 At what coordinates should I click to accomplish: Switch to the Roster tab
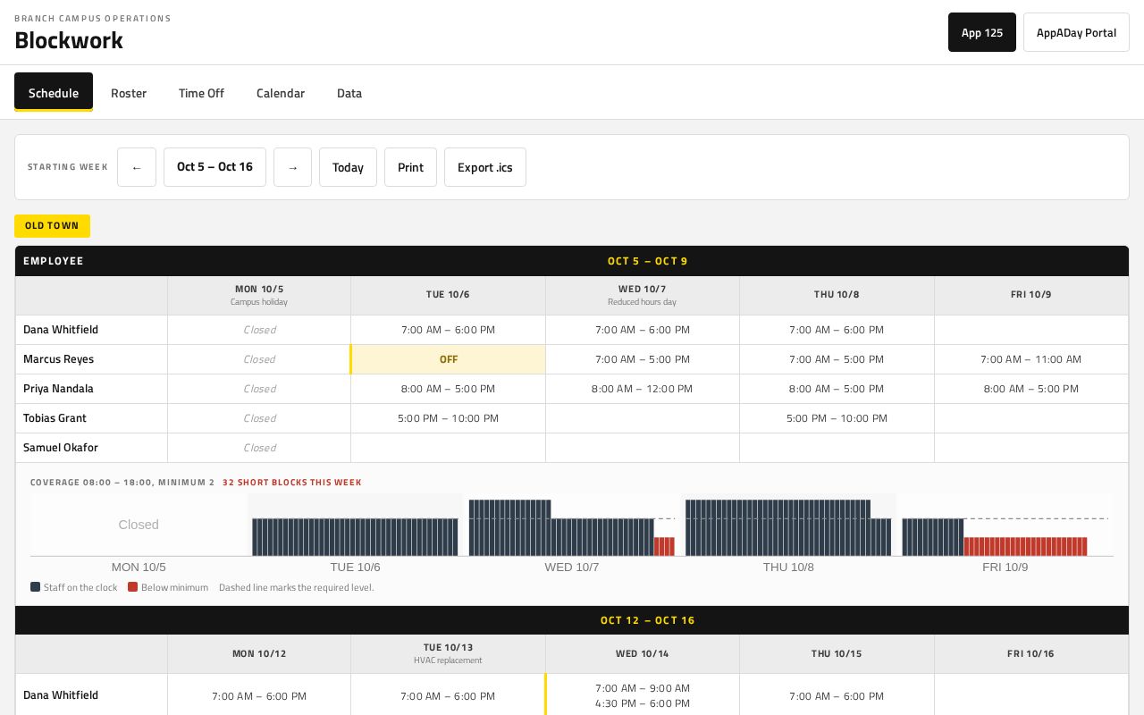pyautogui.click(x=129, y=93)
